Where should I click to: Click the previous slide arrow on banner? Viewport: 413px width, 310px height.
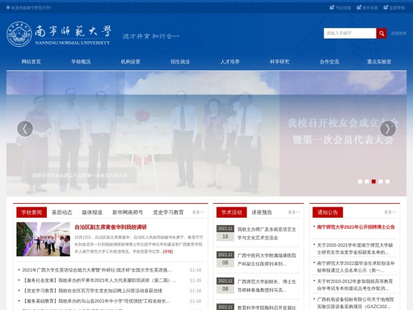point(25,129)
